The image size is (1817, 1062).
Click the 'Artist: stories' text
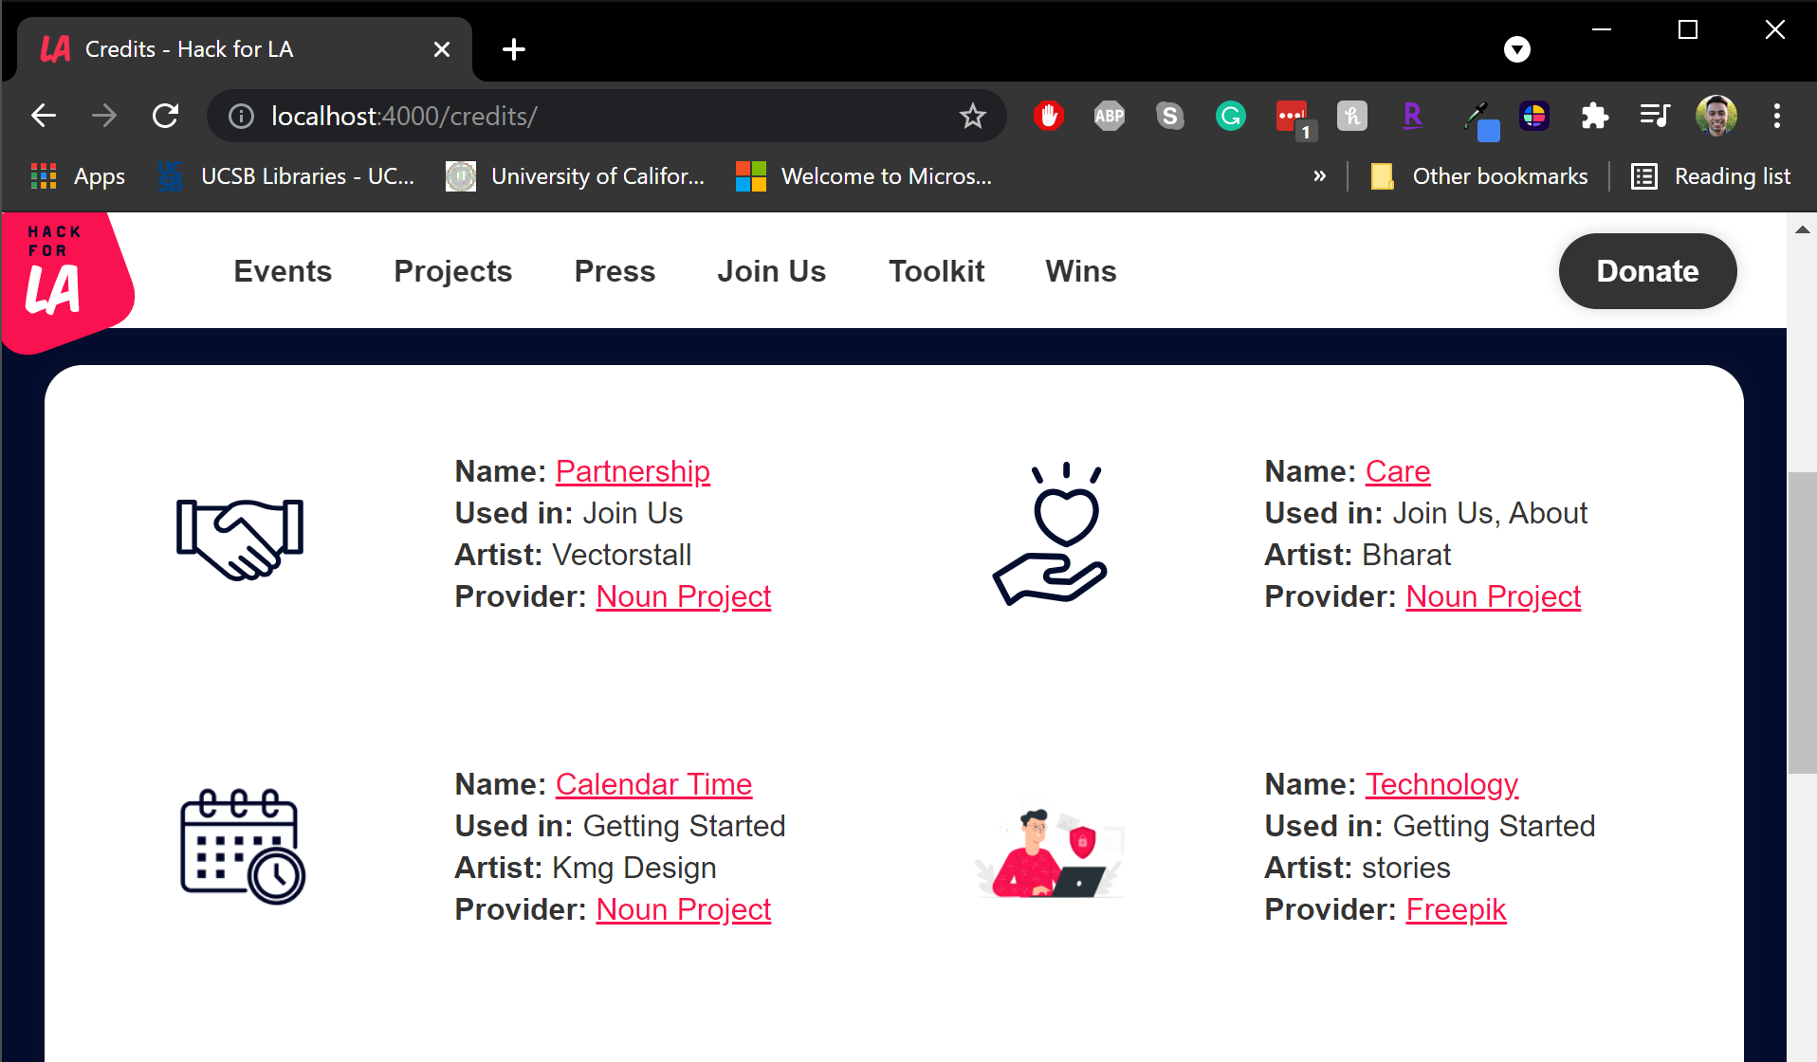click(1357, 868)
